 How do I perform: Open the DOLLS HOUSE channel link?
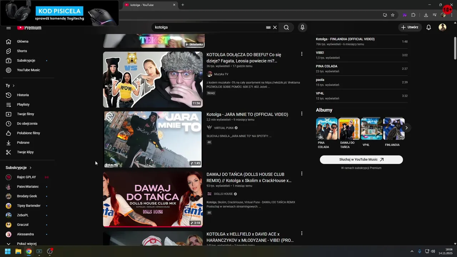click(223, 194)
